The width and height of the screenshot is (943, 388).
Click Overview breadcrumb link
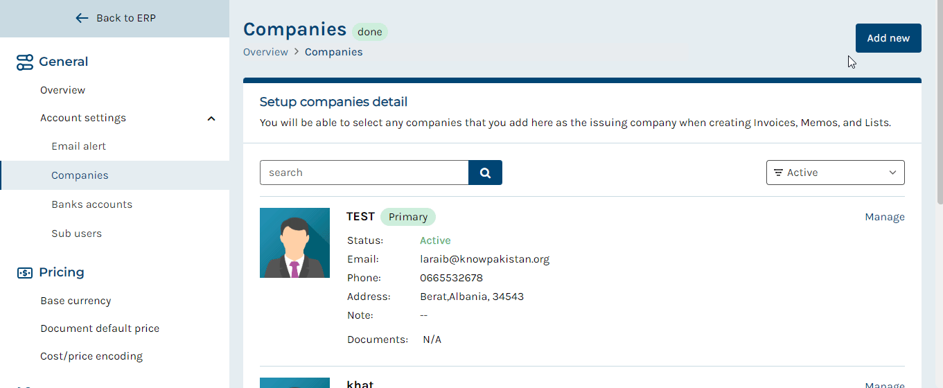(x=265, y=52)
